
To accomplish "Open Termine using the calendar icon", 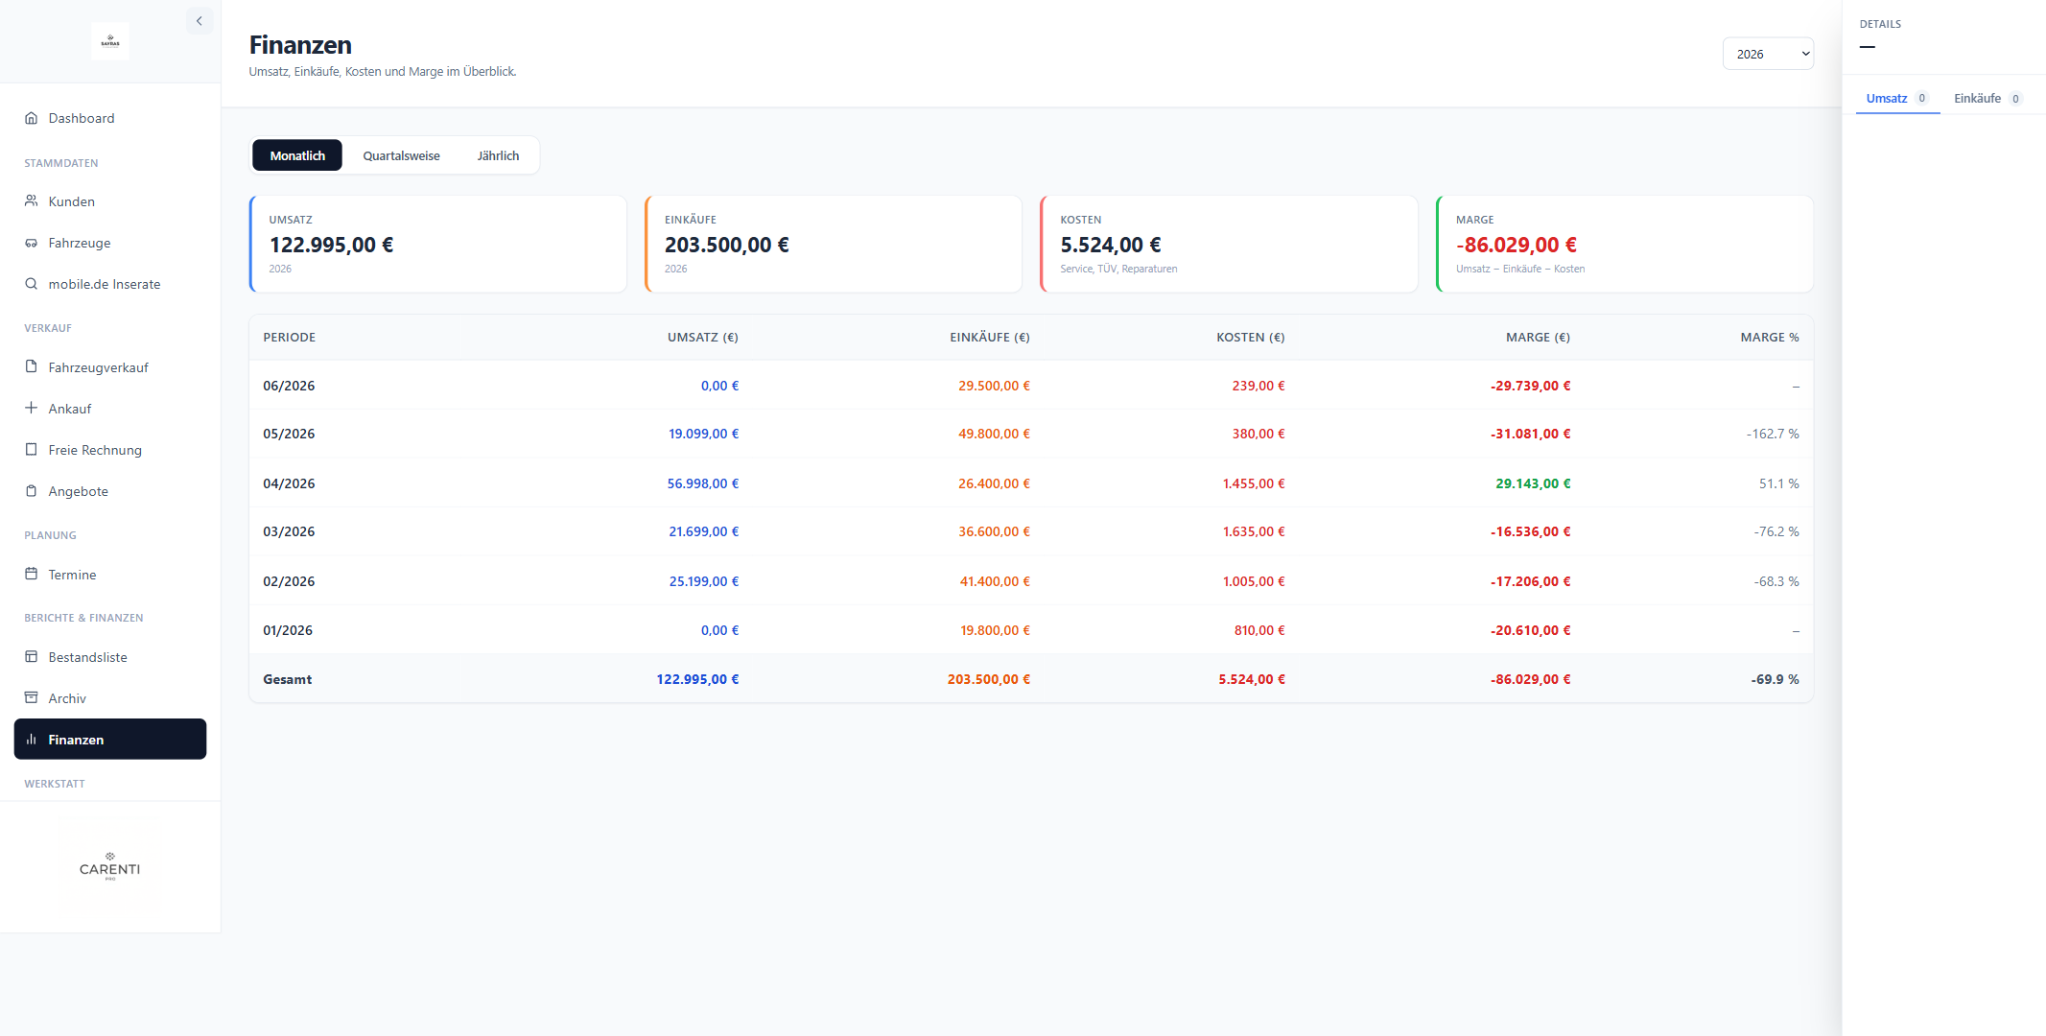I will click(x=31, y=574).
